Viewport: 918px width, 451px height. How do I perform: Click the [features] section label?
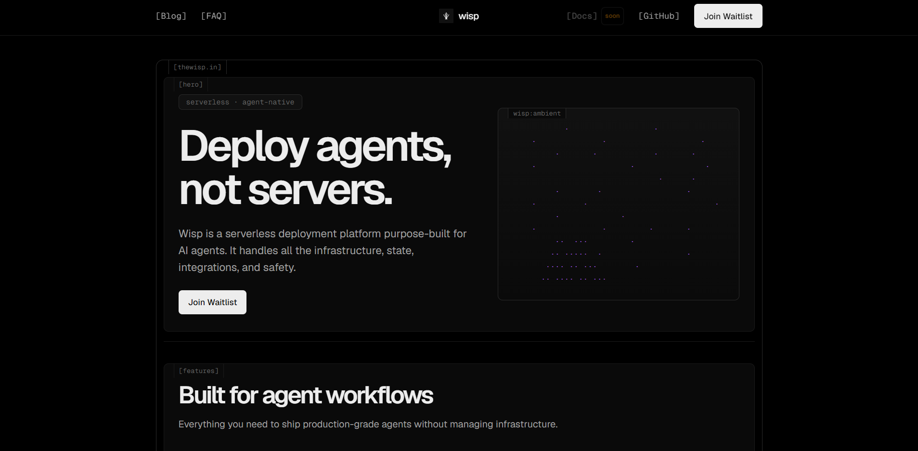point(198,371)
